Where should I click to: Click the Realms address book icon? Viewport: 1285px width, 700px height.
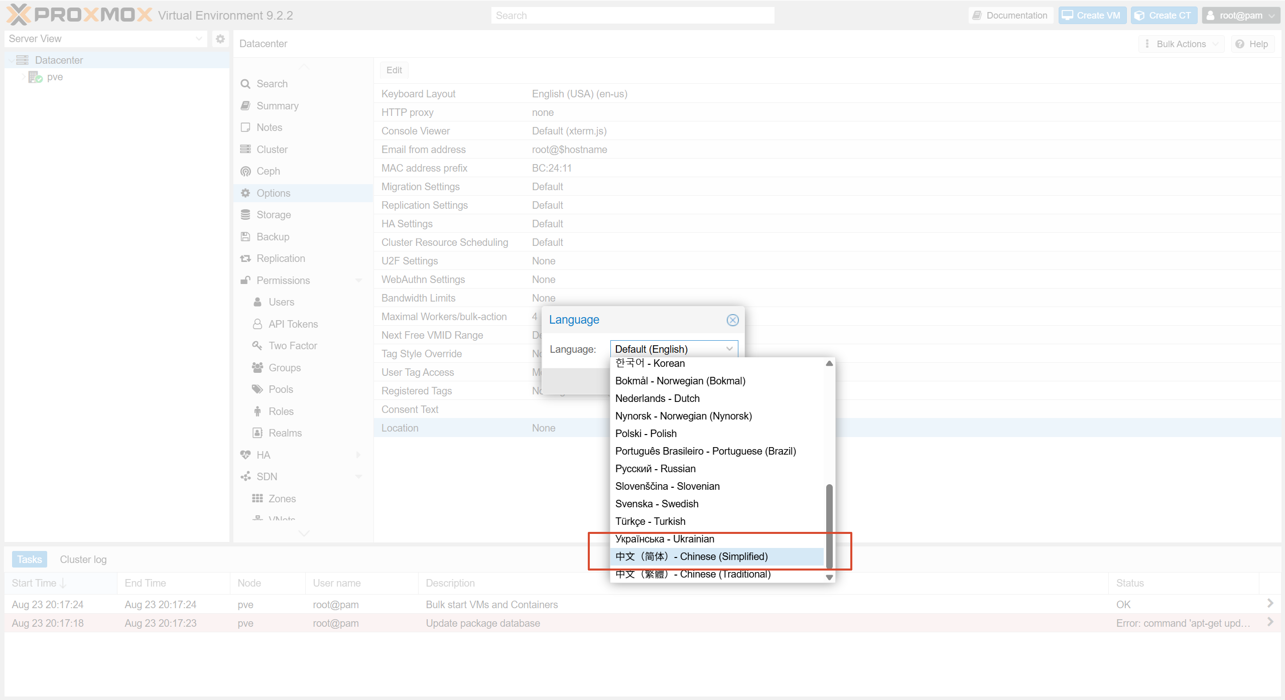click(258, 433)
